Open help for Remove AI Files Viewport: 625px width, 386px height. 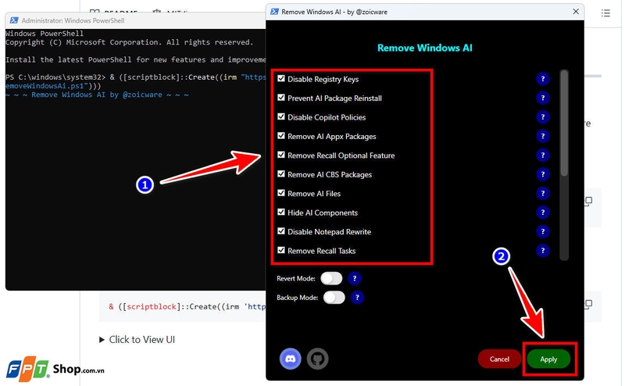(x=542, y=194)
